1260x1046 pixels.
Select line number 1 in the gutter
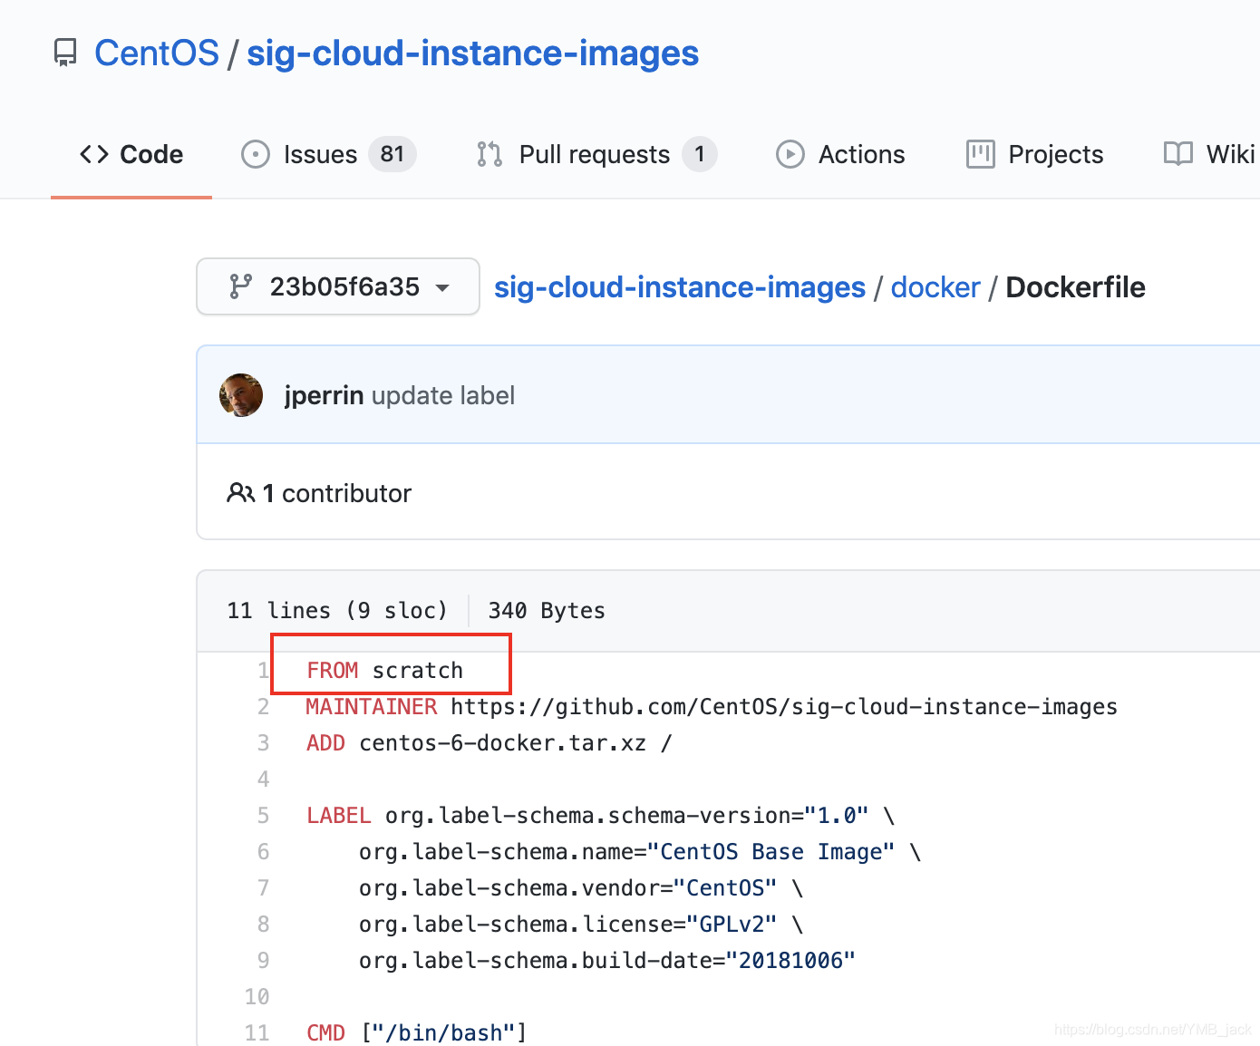tap(263, 670)
